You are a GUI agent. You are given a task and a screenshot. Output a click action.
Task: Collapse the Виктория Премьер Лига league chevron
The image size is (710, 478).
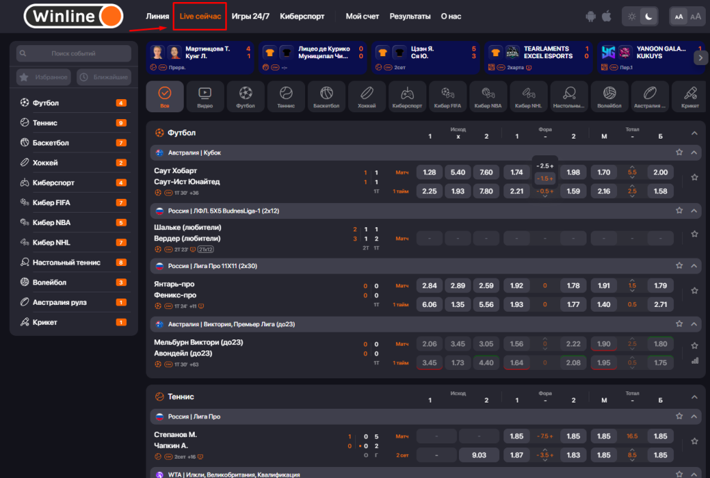693,324
